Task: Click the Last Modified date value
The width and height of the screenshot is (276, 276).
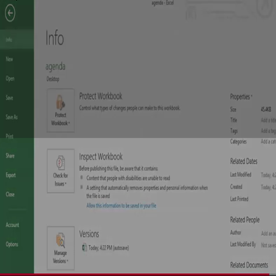Action: click(x=268, y=175)
